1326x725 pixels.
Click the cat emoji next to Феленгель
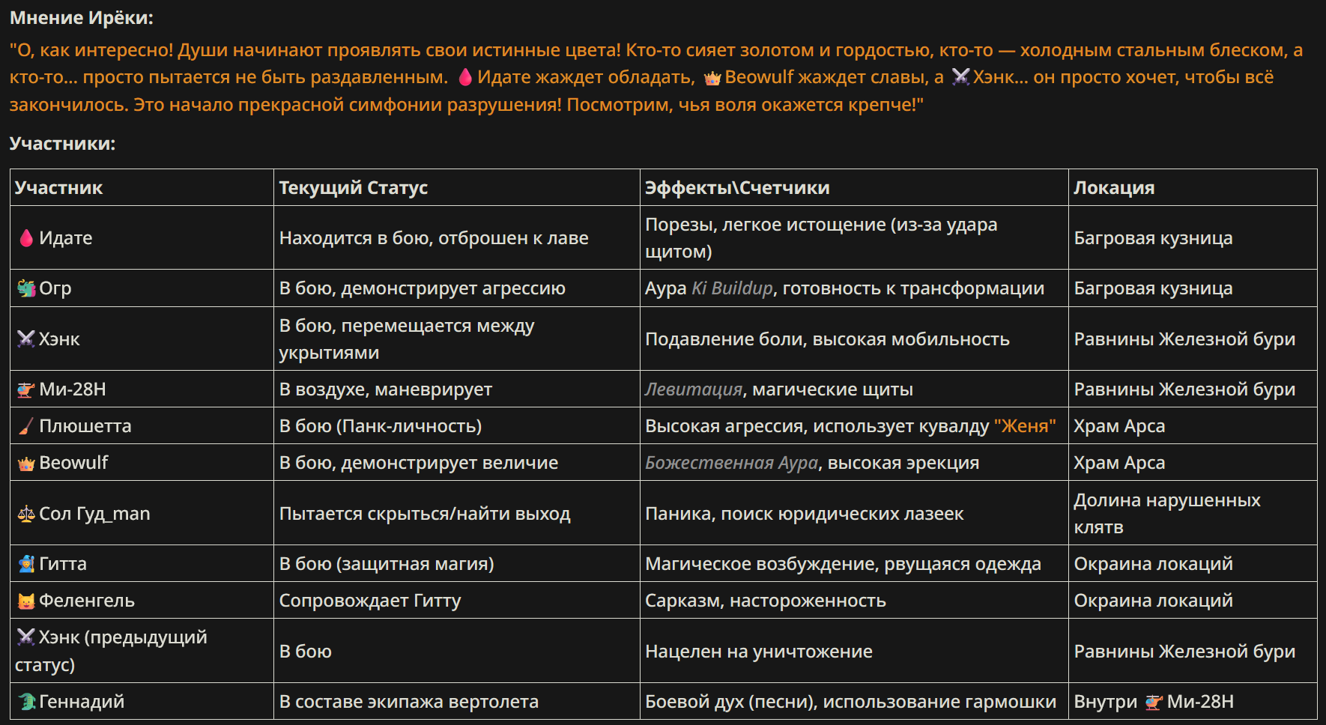pos(26,601)
